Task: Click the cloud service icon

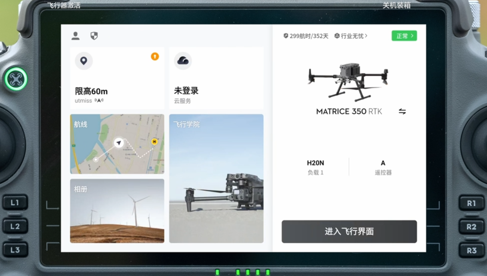Action: 183,61
